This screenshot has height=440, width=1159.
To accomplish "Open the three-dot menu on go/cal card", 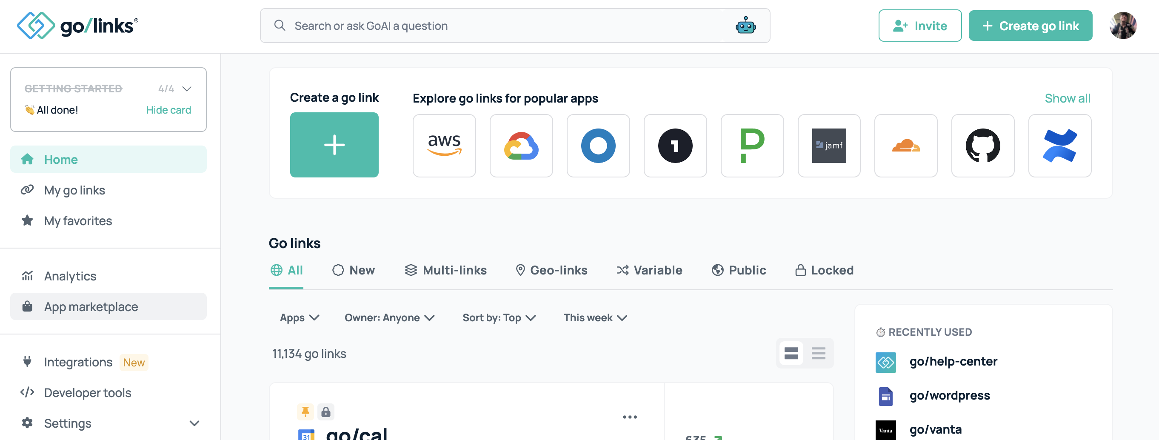I will (629, 417).
